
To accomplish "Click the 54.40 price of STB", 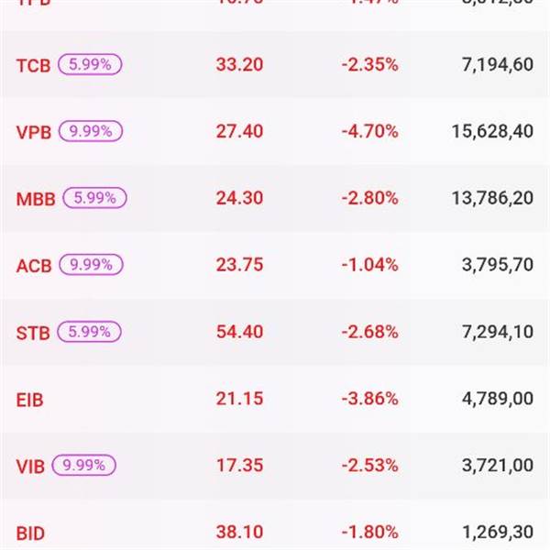I will tap(239, 332).
